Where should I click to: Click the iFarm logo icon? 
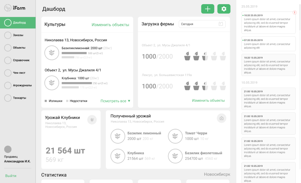pos(8,8)
